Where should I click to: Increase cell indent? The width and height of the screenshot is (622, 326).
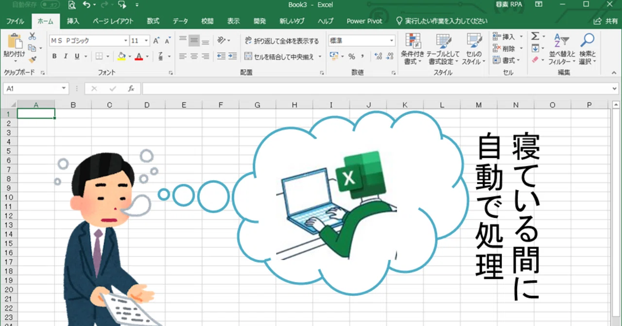[x=232, y=56]
